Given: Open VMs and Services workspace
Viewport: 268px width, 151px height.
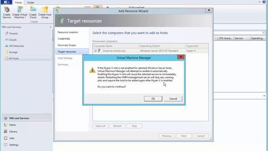Looking at the screenshot, I should [27, 118].
